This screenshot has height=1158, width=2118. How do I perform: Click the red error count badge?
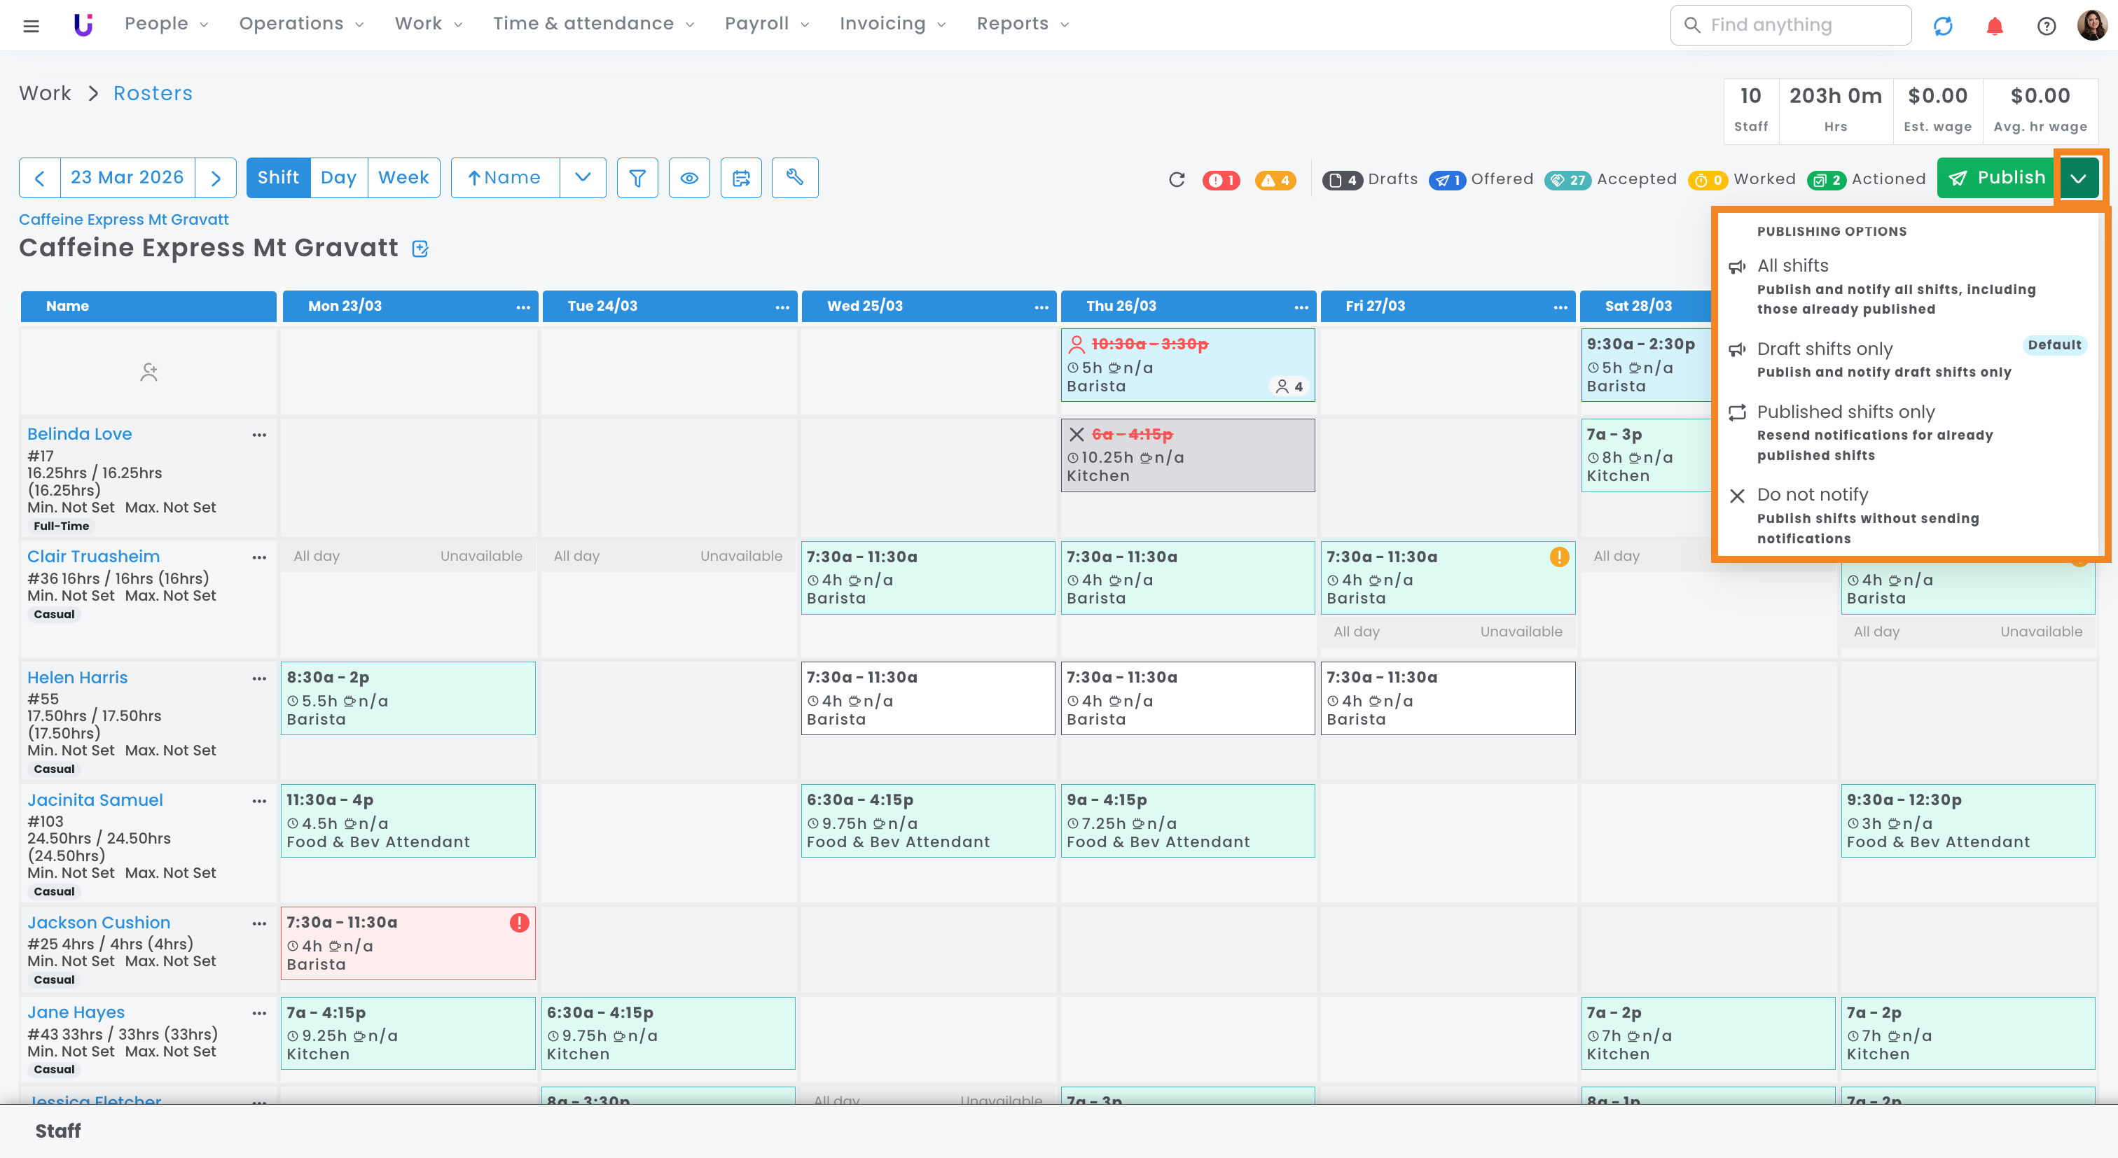[1221, 180]
